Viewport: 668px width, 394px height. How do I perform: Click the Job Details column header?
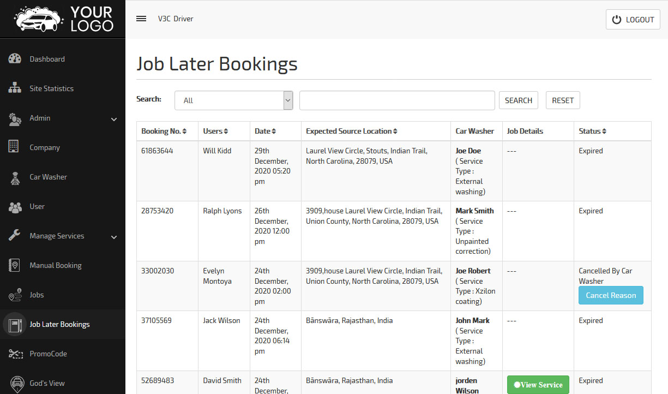click(x=525, y=132)
